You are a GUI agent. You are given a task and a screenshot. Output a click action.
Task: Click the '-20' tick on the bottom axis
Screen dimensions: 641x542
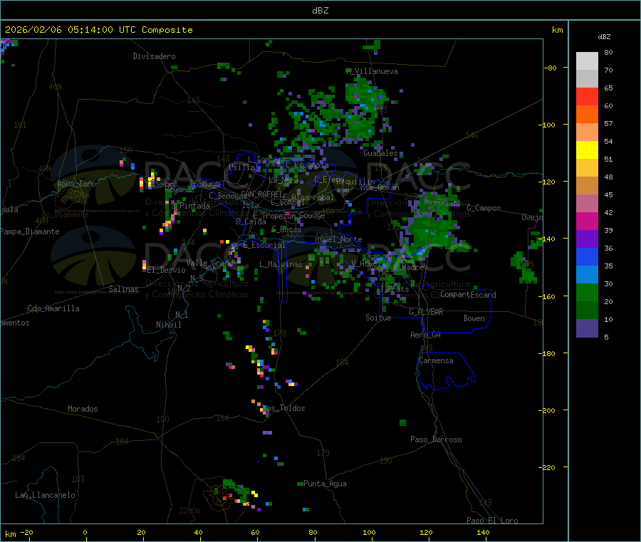(x=26, y=532)
